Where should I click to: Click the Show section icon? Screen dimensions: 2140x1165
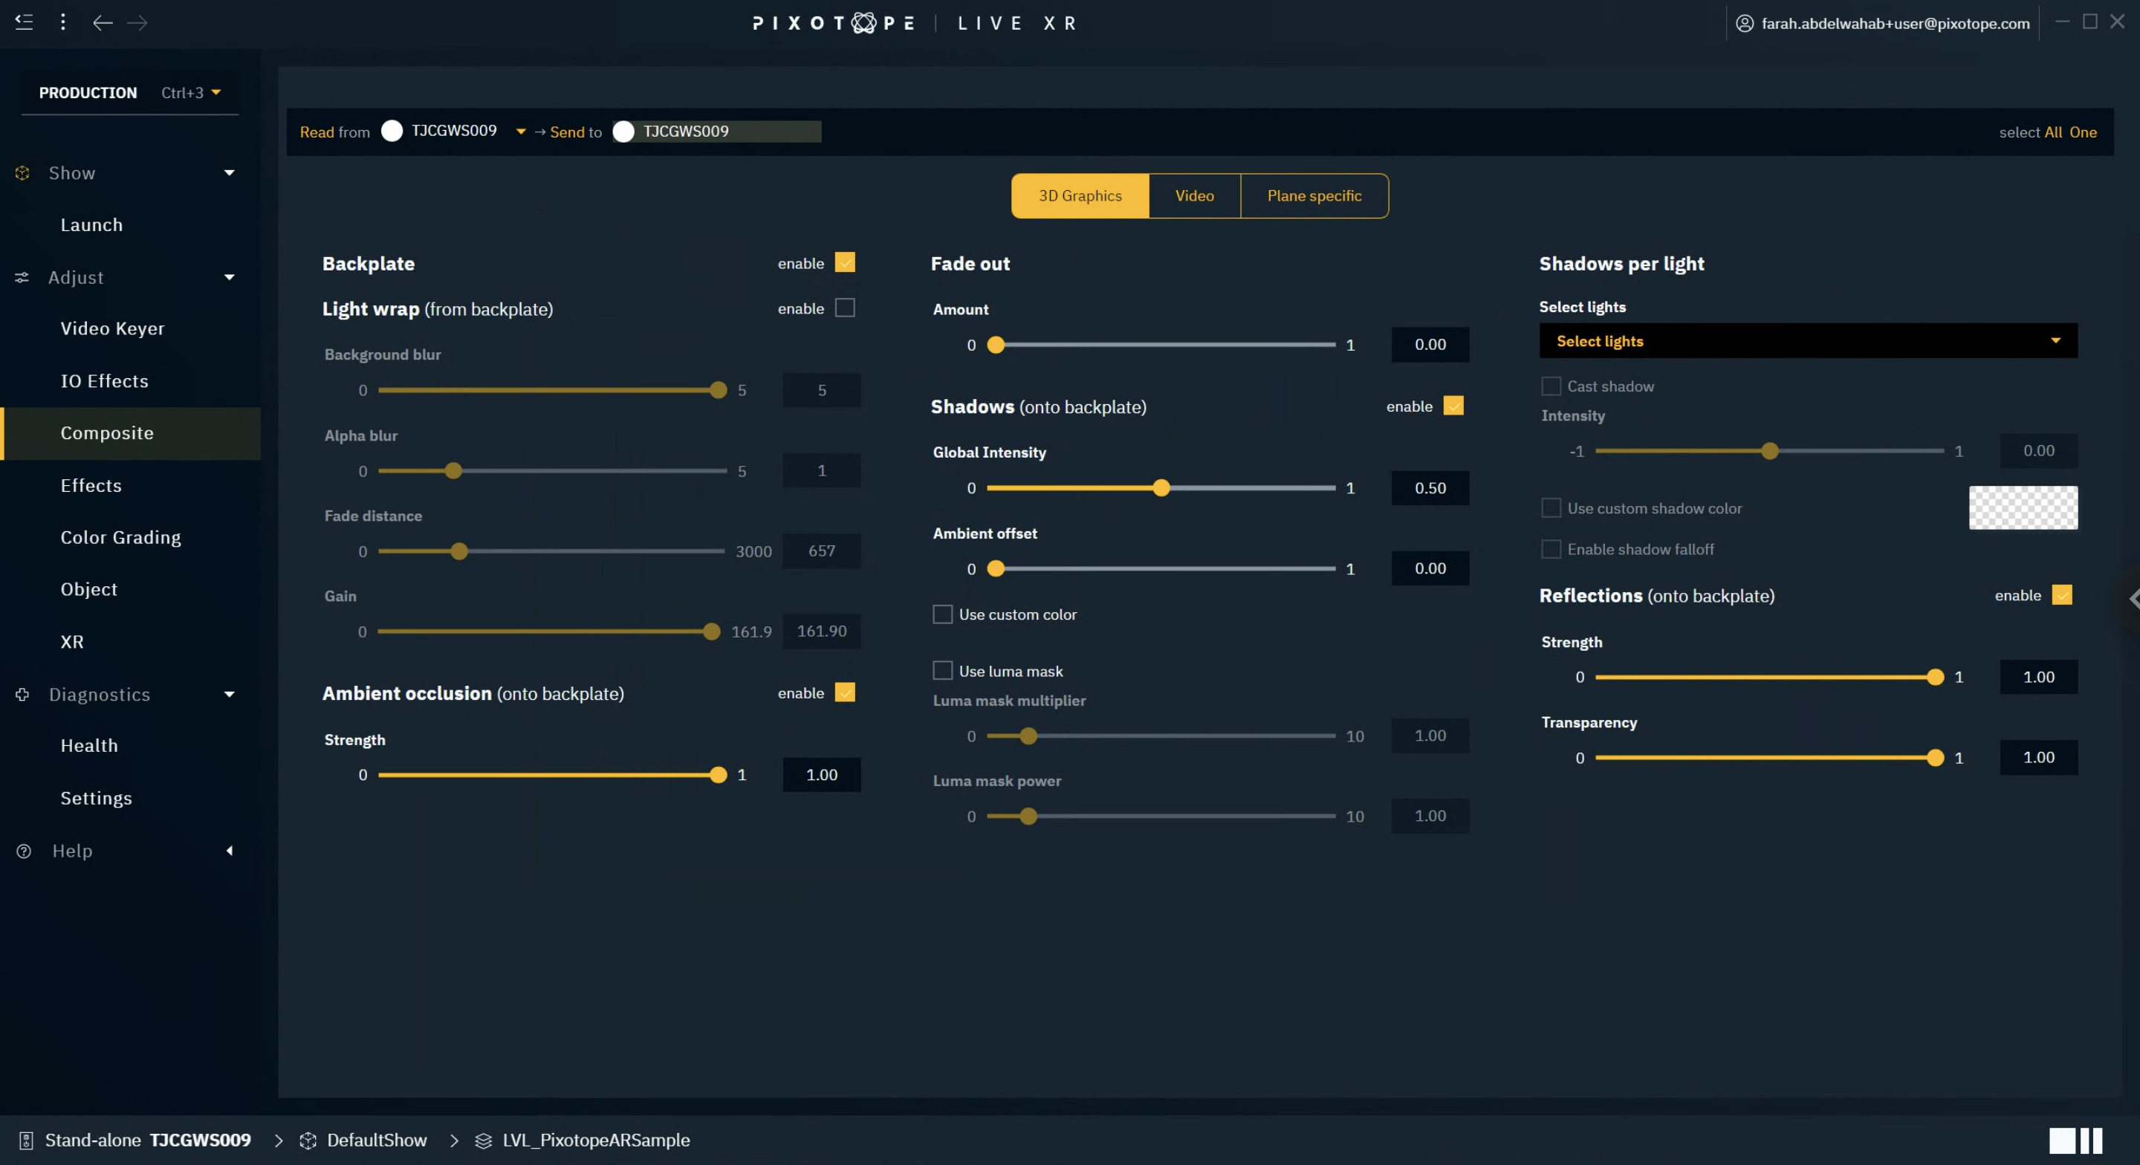(x=22, y=173)
